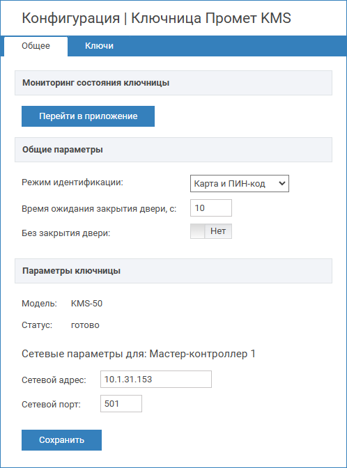Click the Мониторинг состояния ключницы section header
This screenshot has width=347, height=468.
tap(173, 83)
